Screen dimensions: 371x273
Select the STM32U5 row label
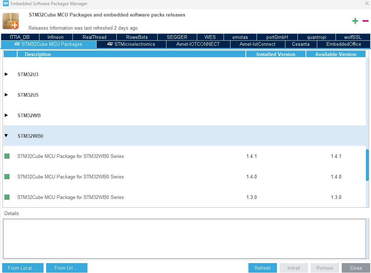[28, 95]
